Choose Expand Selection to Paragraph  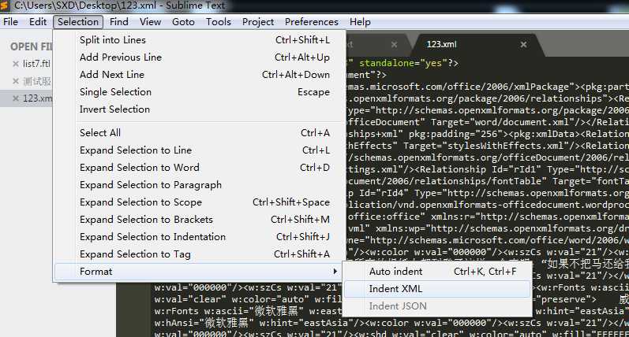200,184
